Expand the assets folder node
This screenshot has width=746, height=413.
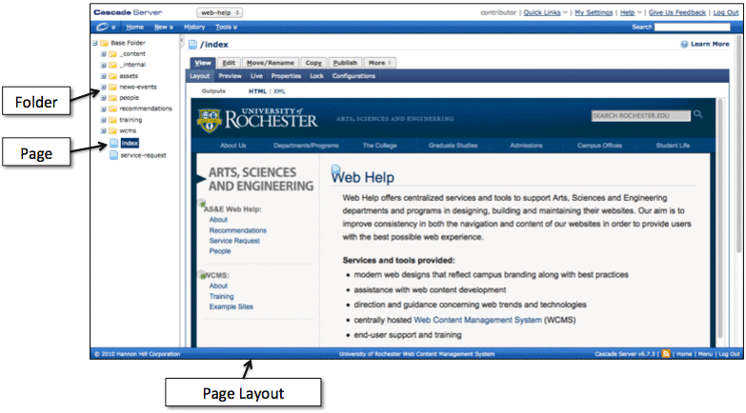(x=103, y=76)
